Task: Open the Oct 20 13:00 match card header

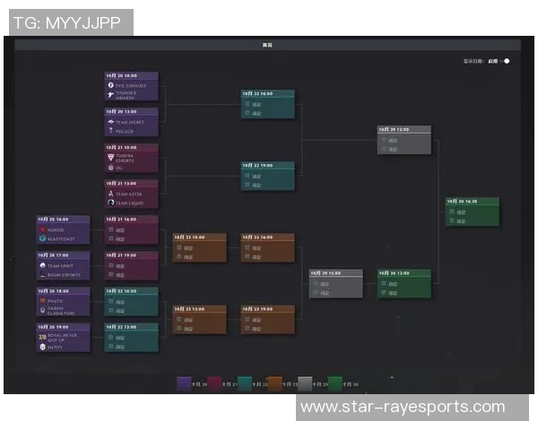Action: (132, 111)
